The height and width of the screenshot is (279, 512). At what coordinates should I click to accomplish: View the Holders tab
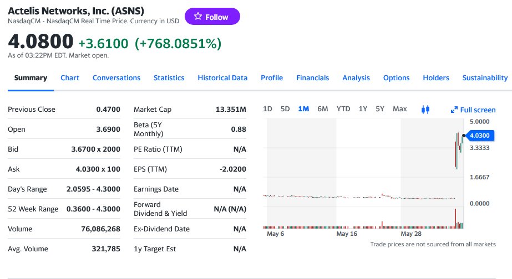[x=436, y=78]
